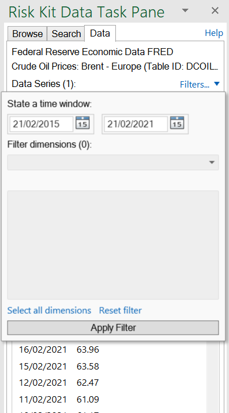
Task: Click the start date field 21/02/2015
Action: click(41, 124)
